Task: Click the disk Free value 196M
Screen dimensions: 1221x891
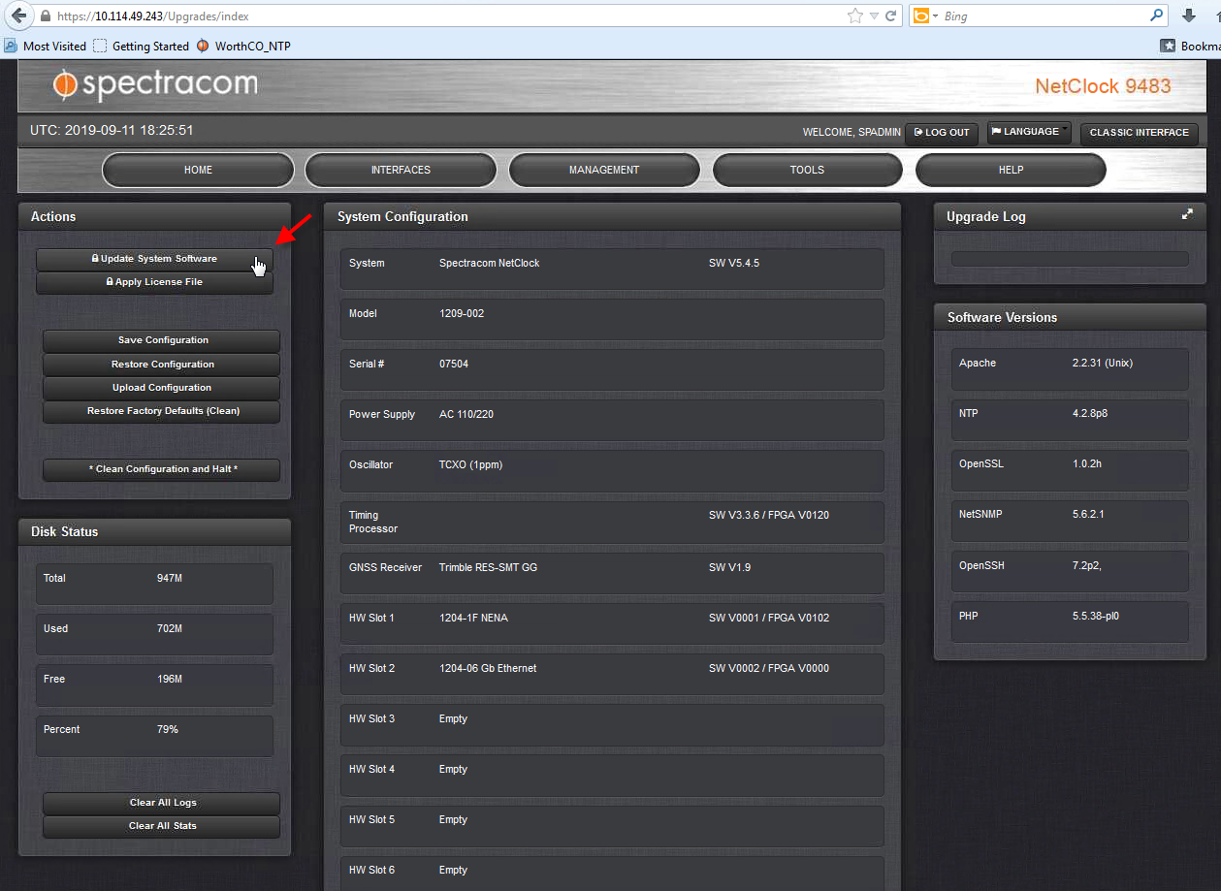Action: pos(170,679)
